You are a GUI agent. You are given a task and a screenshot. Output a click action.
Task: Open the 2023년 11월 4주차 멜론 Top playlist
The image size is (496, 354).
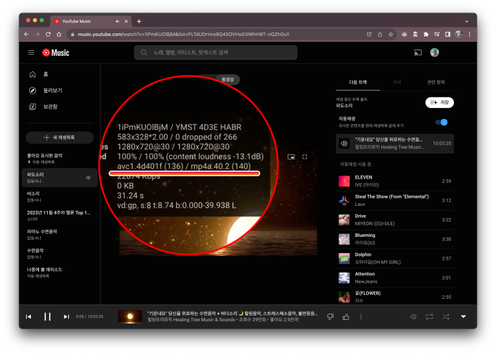click(x=59, y=215)
